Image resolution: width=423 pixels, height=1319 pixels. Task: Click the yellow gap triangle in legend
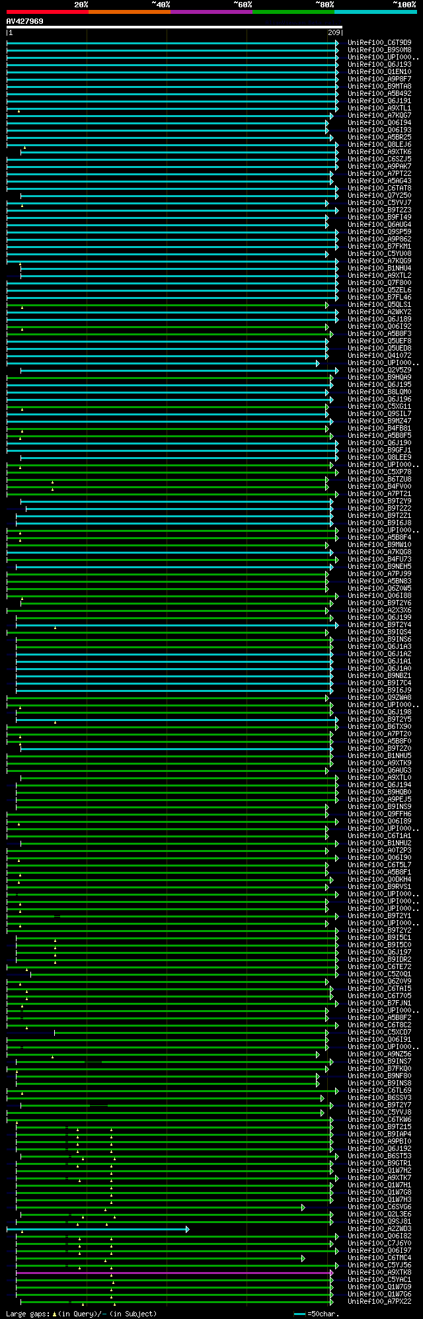(x=54, y=1314)
